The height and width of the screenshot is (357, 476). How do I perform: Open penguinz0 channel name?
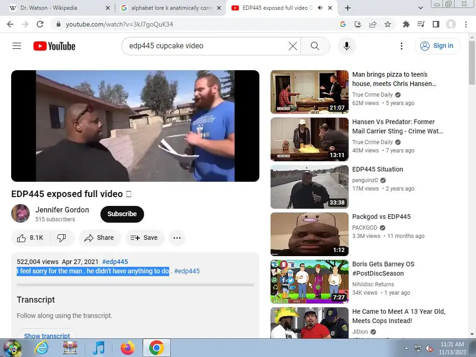(365, 180)
